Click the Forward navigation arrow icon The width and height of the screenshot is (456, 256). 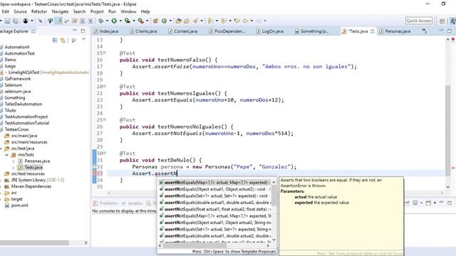258,21
